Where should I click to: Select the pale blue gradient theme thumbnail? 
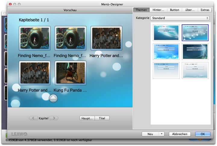[x=166, y=70]
